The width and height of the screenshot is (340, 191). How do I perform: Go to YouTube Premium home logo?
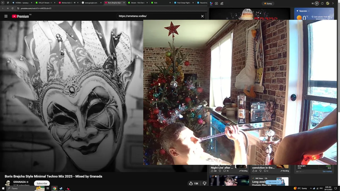coord(20,16)
